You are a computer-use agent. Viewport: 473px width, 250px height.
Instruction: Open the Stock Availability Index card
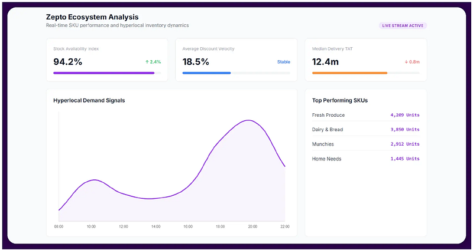(107, 60)
